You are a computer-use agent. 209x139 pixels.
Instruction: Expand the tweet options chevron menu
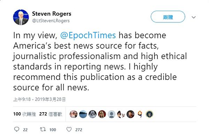(x=194, y=17)
